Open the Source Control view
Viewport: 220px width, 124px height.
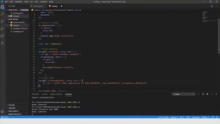pyautogui.click(x=2, y=21)
